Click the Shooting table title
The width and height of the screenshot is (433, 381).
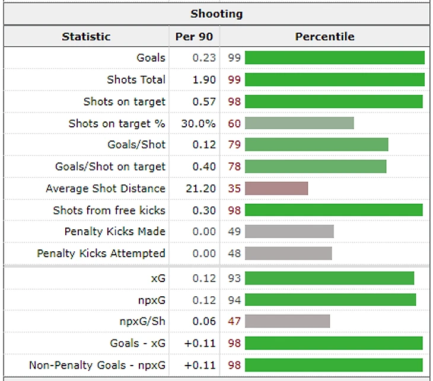click(216, 14)
